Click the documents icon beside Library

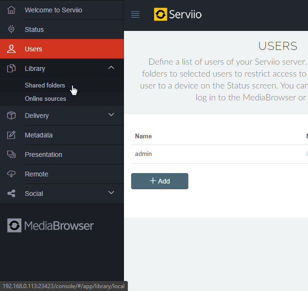pyautogui.click(x=11, y=68)
